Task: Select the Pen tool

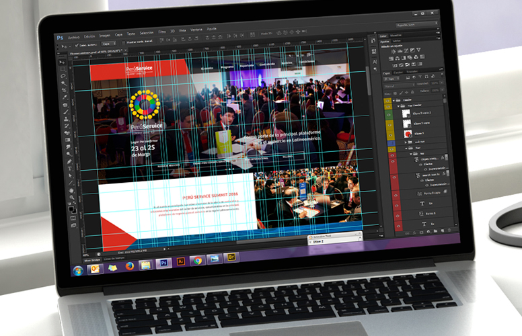Action: pyautogui.click(x=69, y=161)
